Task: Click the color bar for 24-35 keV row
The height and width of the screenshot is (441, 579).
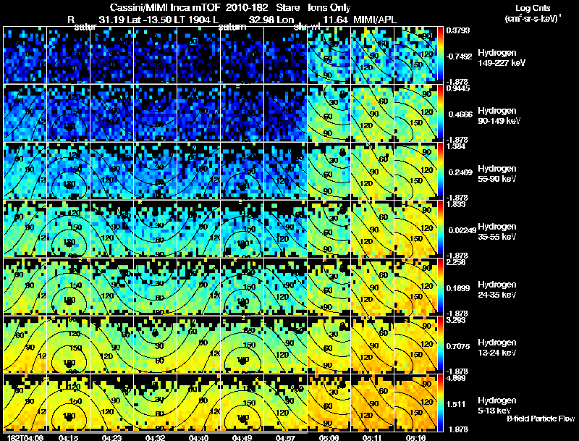Action: coord(440,287)
